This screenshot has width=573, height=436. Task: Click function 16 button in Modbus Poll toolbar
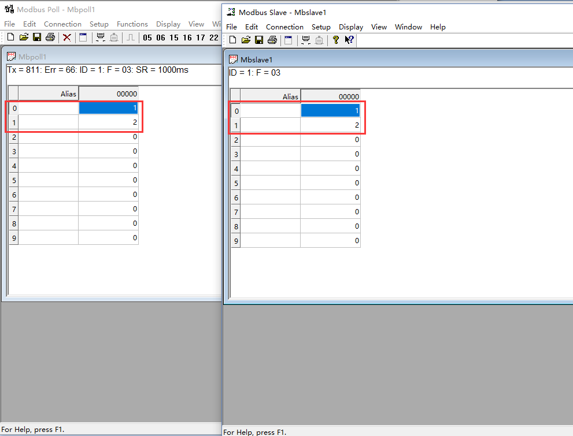(187, 38)
